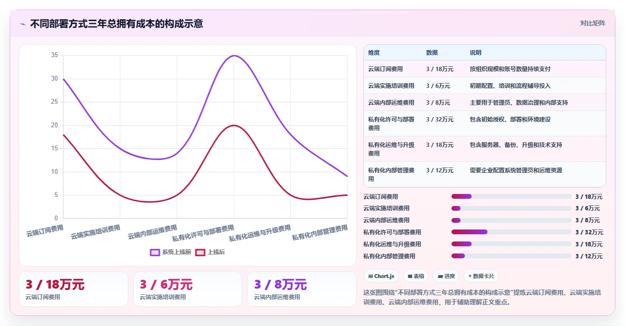Click the 数据 column header
625x326 pixels.
[x=432, y=53]
